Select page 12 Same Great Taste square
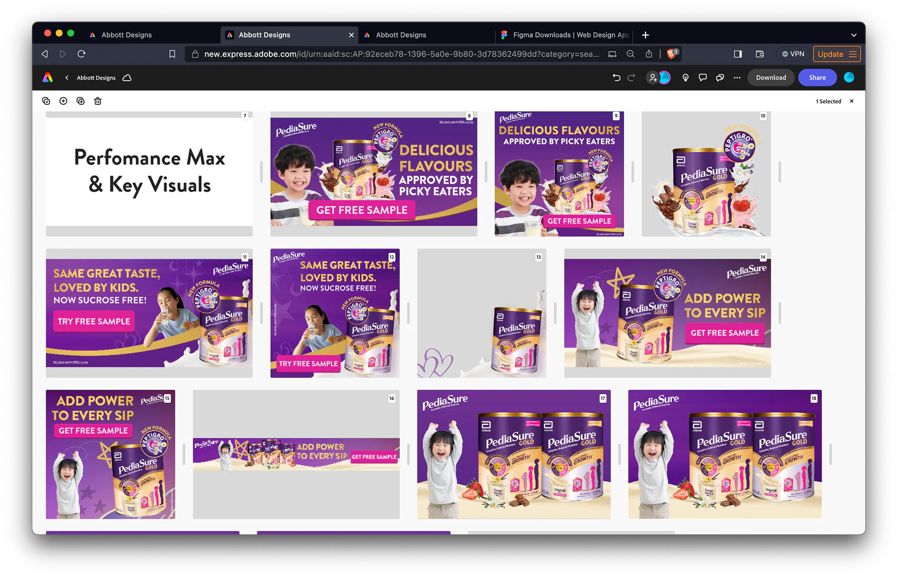Image resolution: width=898 pixels, height=577 pixels. click(x=335, y=313)
